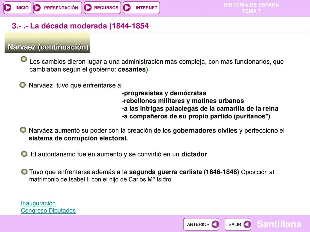
Task: Open the PRESENTACIÓN section label
Action: click(61, 8)
